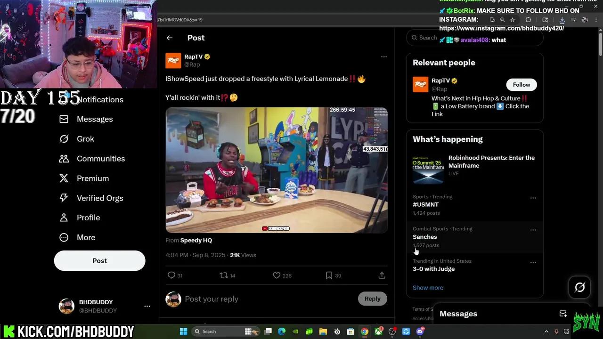Click the RapTV name on the post
This screenshot has width=603, height=339.
tap(193, 57)
